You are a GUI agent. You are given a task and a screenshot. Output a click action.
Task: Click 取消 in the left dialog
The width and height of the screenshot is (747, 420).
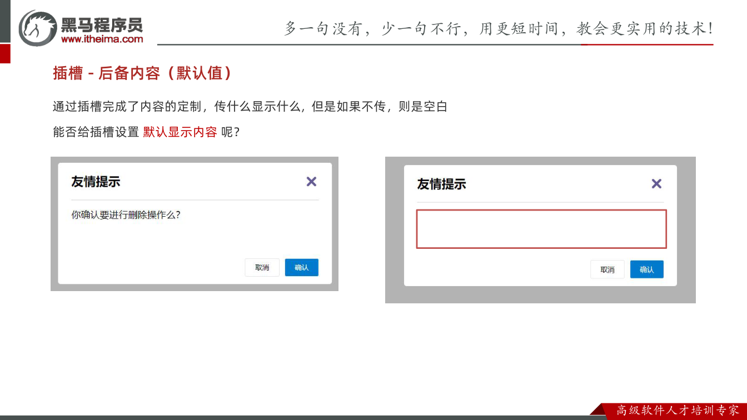coord(262,267)
